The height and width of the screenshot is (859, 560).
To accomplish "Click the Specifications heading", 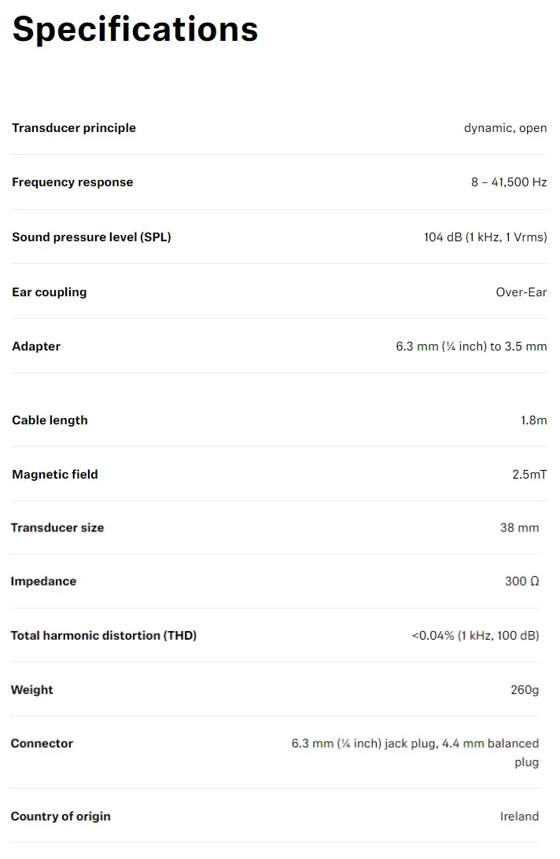I will click(x=135, y=30).
